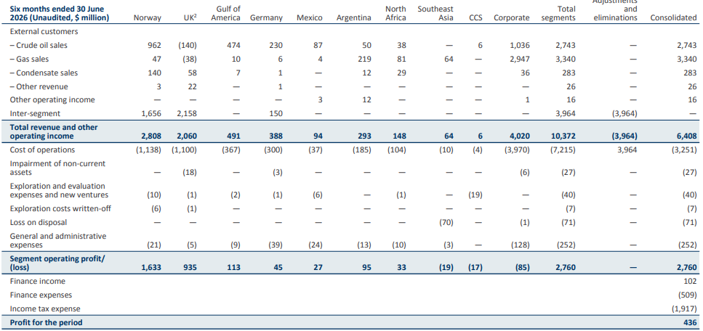Viewport: 703px width, 331px height.
Task: Click 'Total revenue and other operating income' label
Action: click(54, 131)
